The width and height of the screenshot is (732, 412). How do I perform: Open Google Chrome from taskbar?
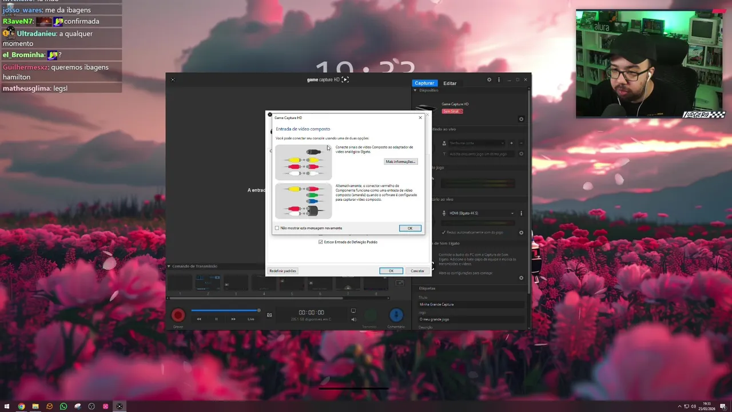click(x=21, y=406)
